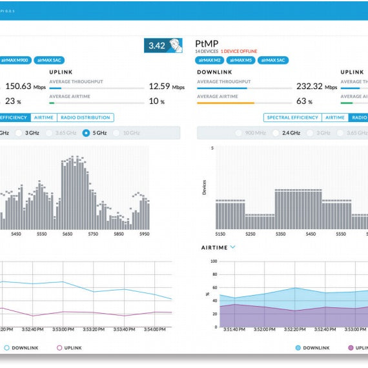Click the 63 % airtime value

tap(304, 101)
